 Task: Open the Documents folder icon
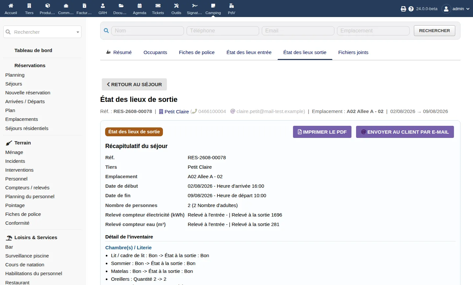(x=121, y=6)
